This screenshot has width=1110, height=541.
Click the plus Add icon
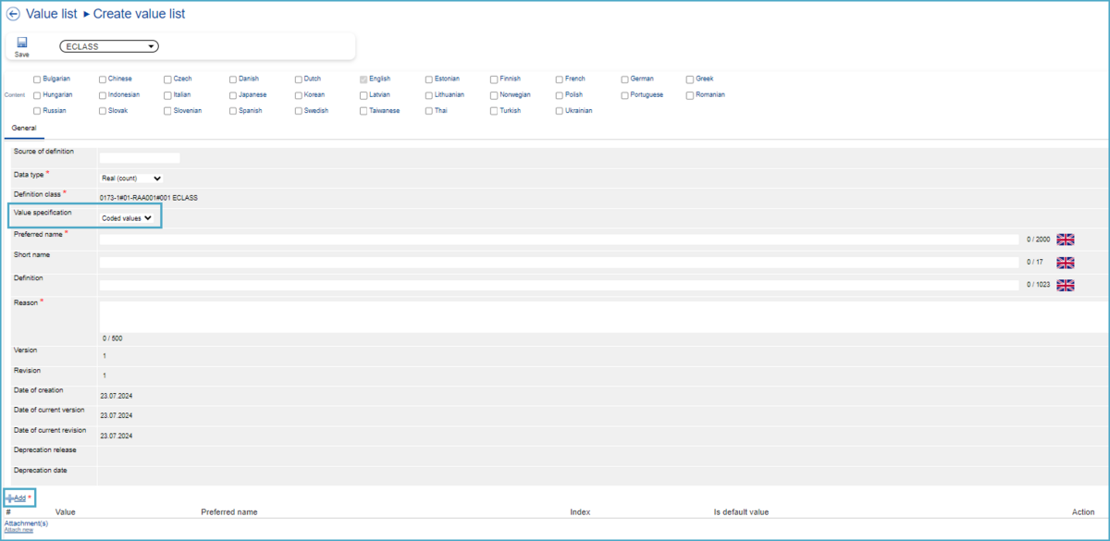click(x=11, y=498)
